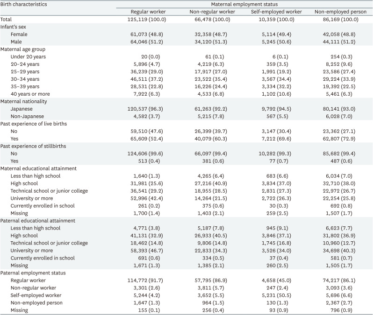Click the 'Maternal employment status' header
The width and height of the screenshot is (373, 315).
[x=244, y=4]
